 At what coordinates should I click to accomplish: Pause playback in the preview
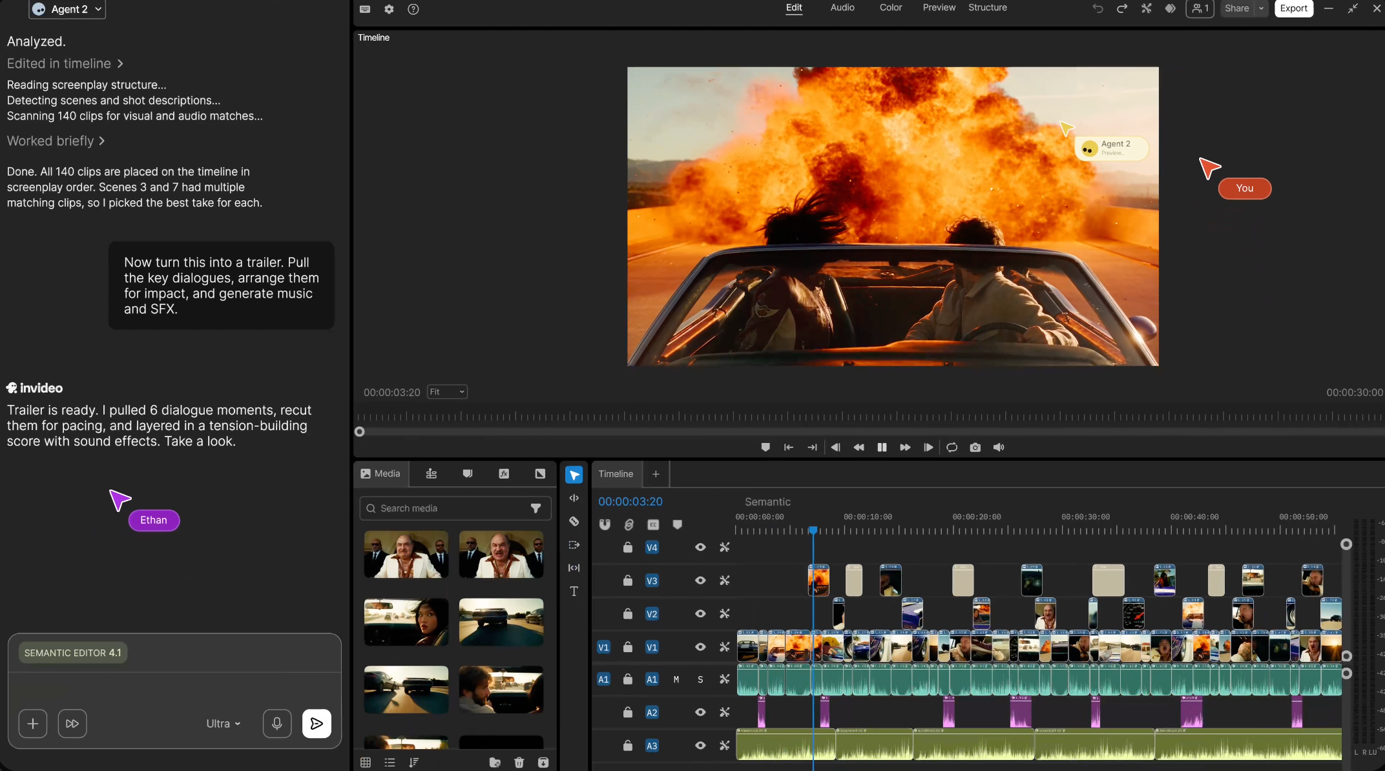coord(882,447)
